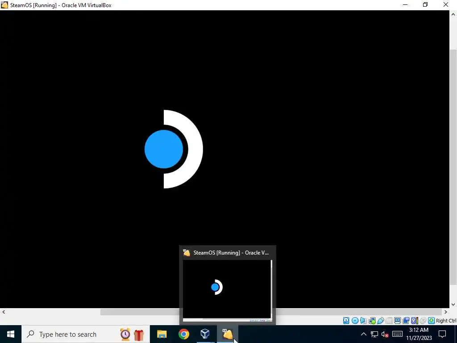Click the horizontal scrollbar right arrow
This screenshot has height=343, width=457.
click(446, 312)
